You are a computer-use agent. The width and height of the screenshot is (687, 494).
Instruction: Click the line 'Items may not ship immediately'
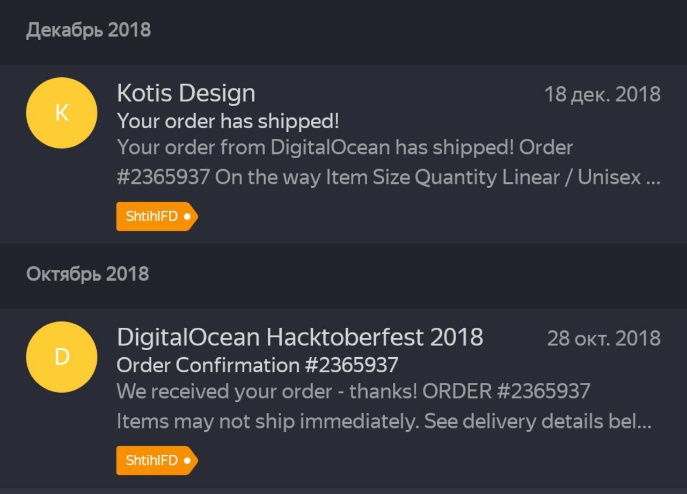(384, 422)
